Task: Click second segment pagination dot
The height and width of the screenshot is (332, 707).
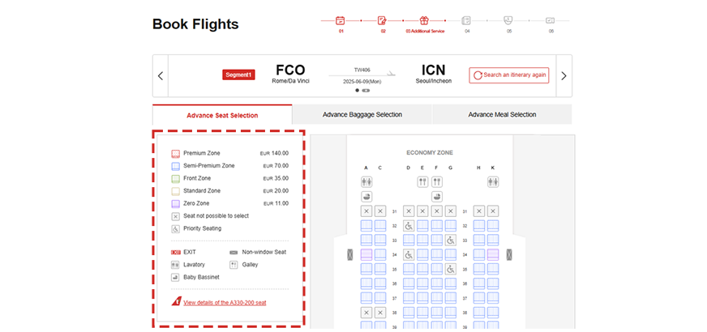Action: click(366, 91)
